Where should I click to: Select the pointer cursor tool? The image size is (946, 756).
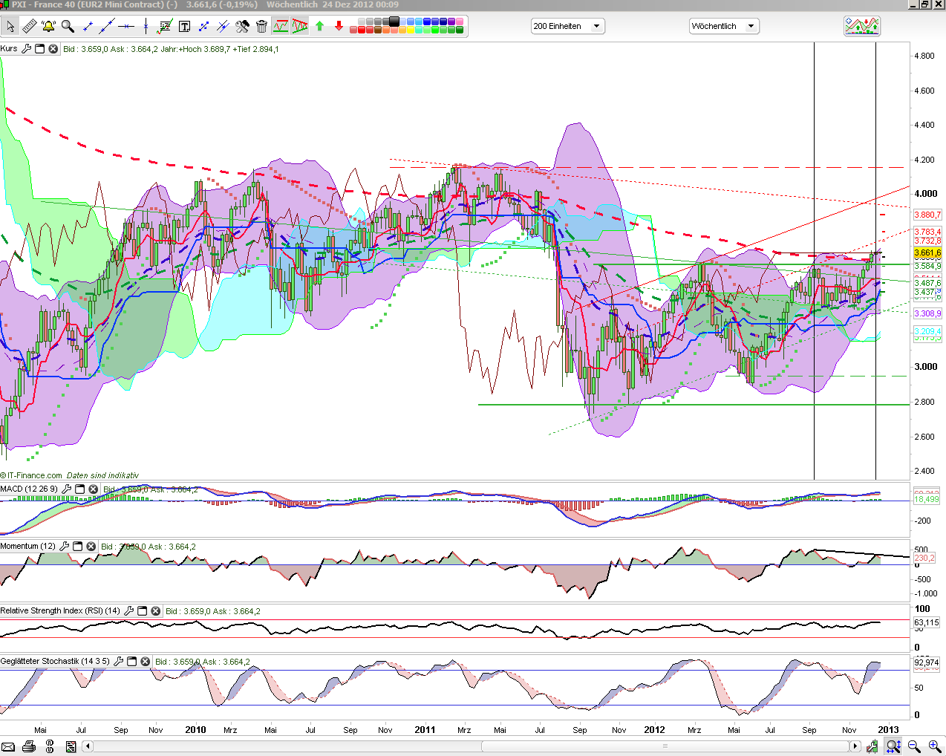click(10, 27)
